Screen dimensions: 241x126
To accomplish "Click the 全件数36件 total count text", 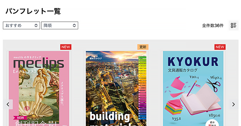I will (x=213, y=26).
